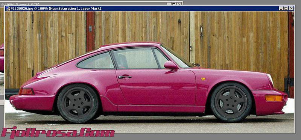Click the rear quarter window of the car
This screenshot has width=301, height=140.
click(x=96, y=61)
